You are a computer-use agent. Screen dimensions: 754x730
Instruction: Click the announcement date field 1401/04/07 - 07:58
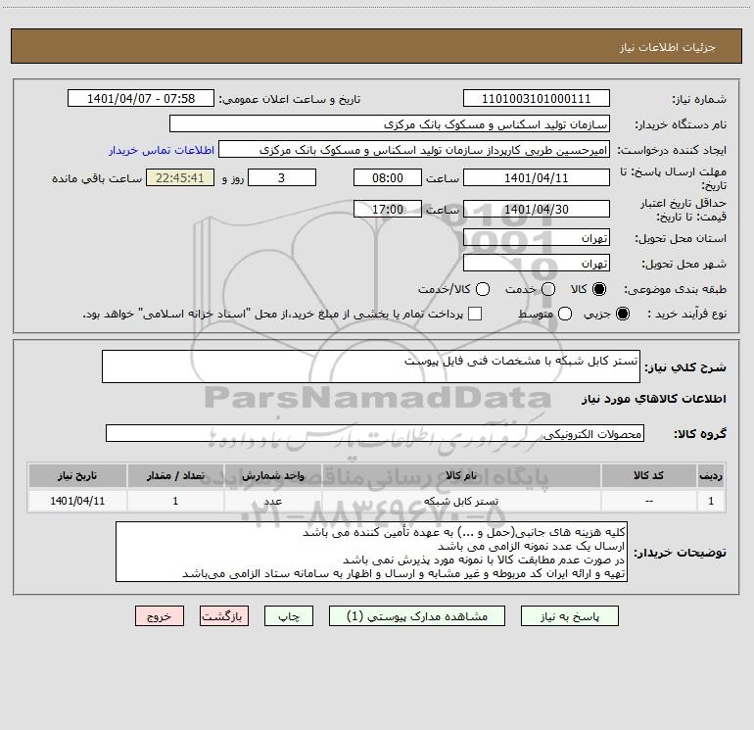(x=141, y=98)
